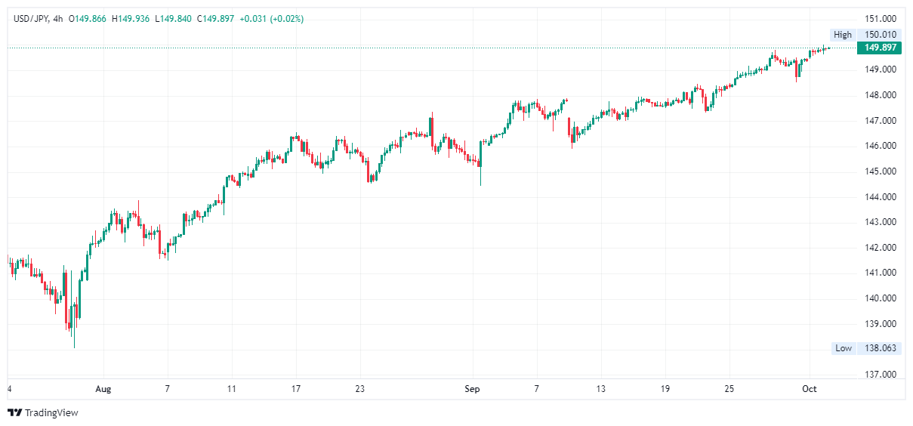Screen dimensions: 913x426
Task: Click the +0.031 (+0.02%) change text
Action: tap(271, 19)
